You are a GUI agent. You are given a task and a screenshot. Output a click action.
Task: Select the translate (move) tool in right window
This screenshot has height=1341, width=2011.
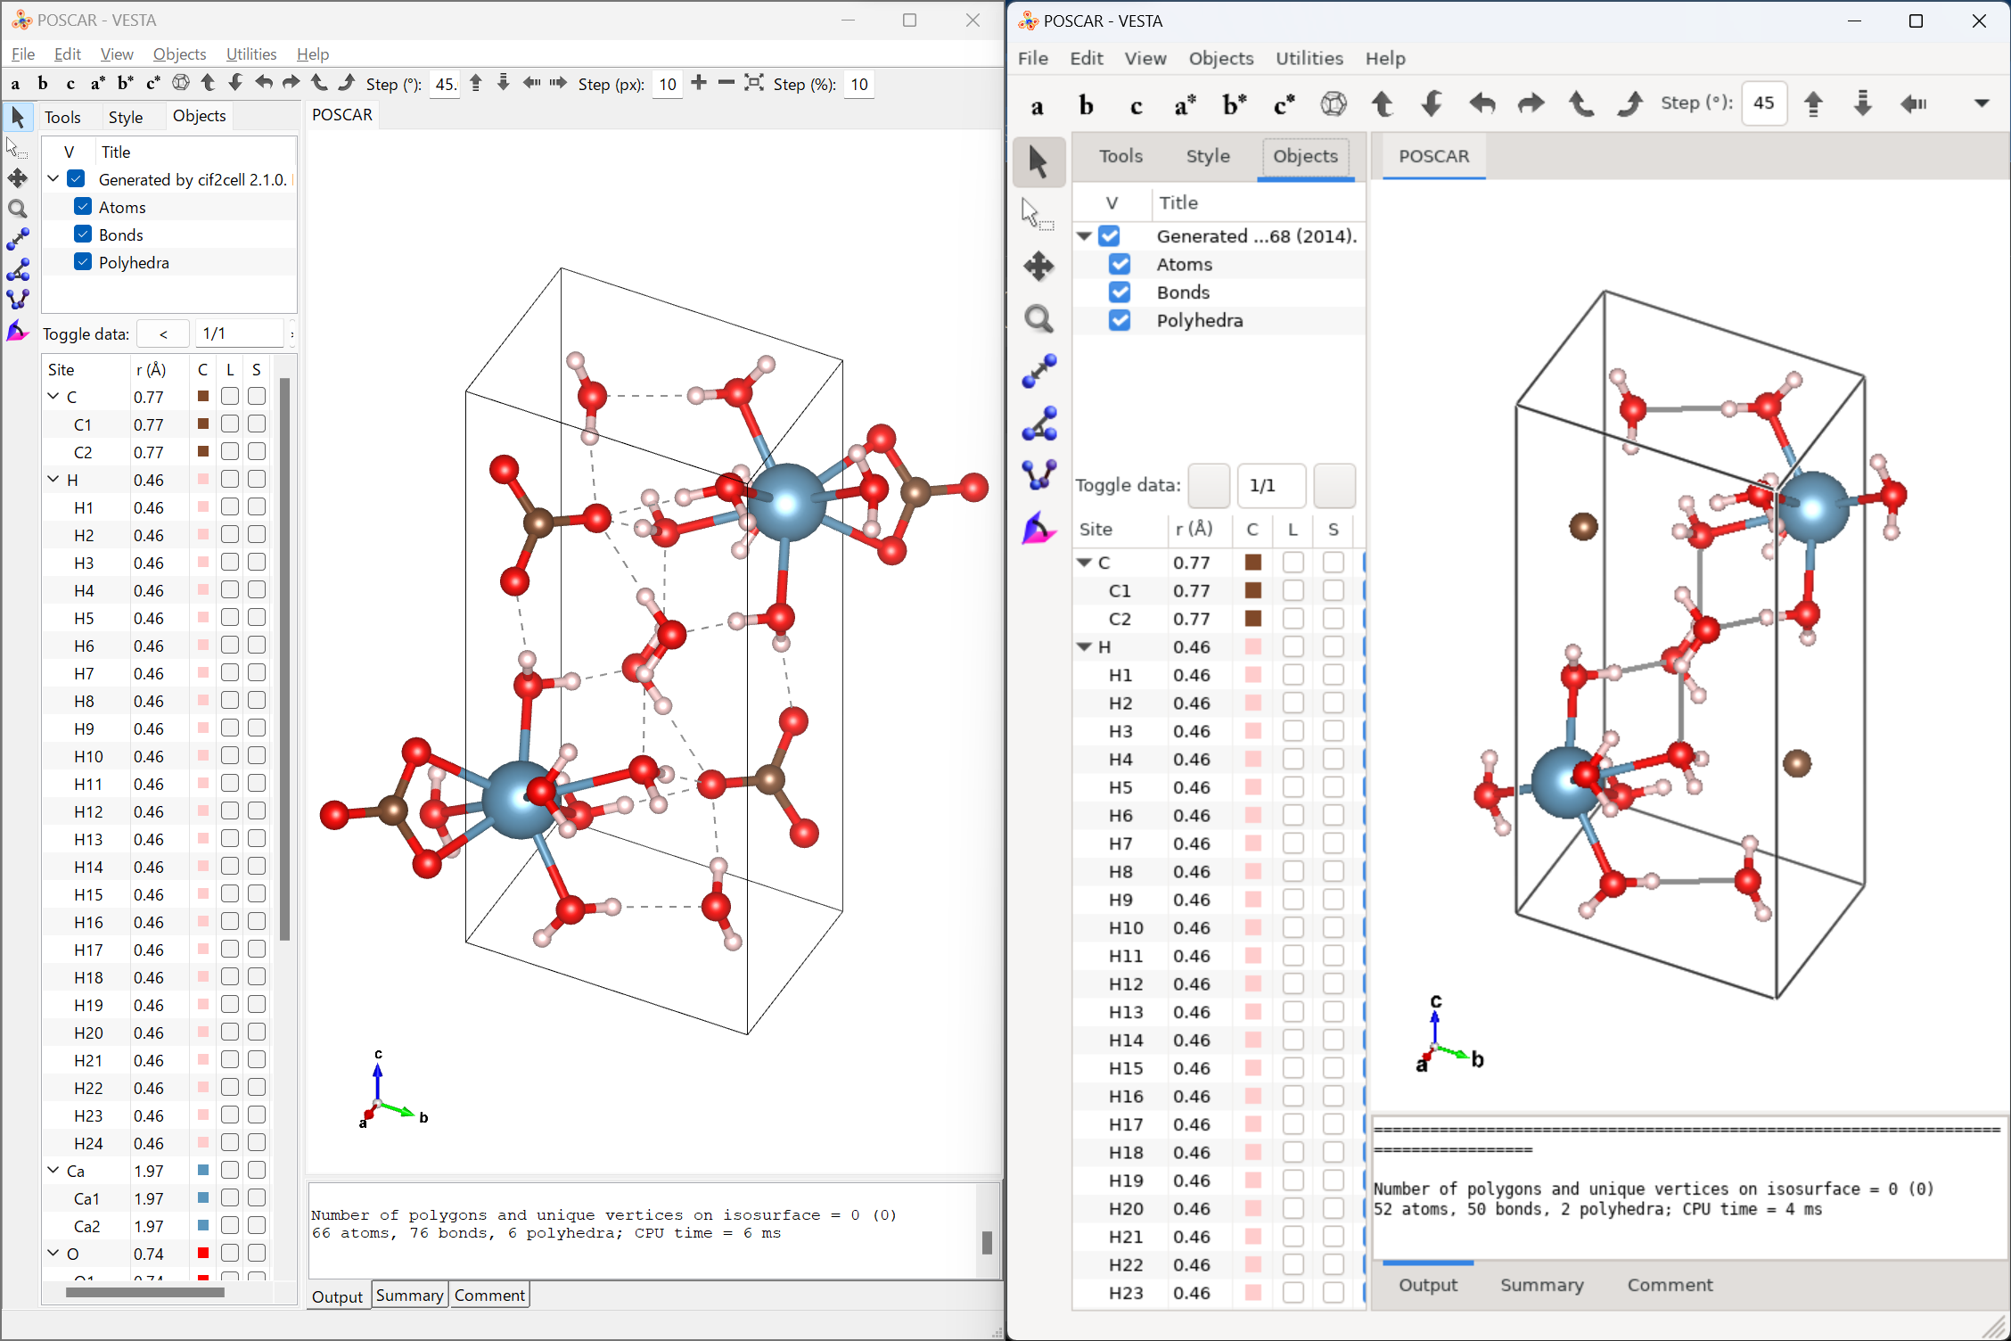[1038, 267]
